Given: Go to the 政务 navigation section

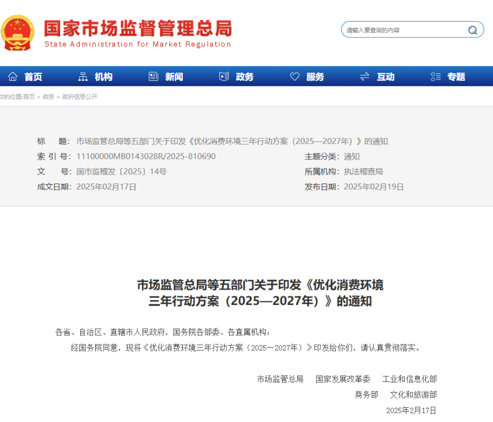Looking at the screenshot, I should (244, 77).
